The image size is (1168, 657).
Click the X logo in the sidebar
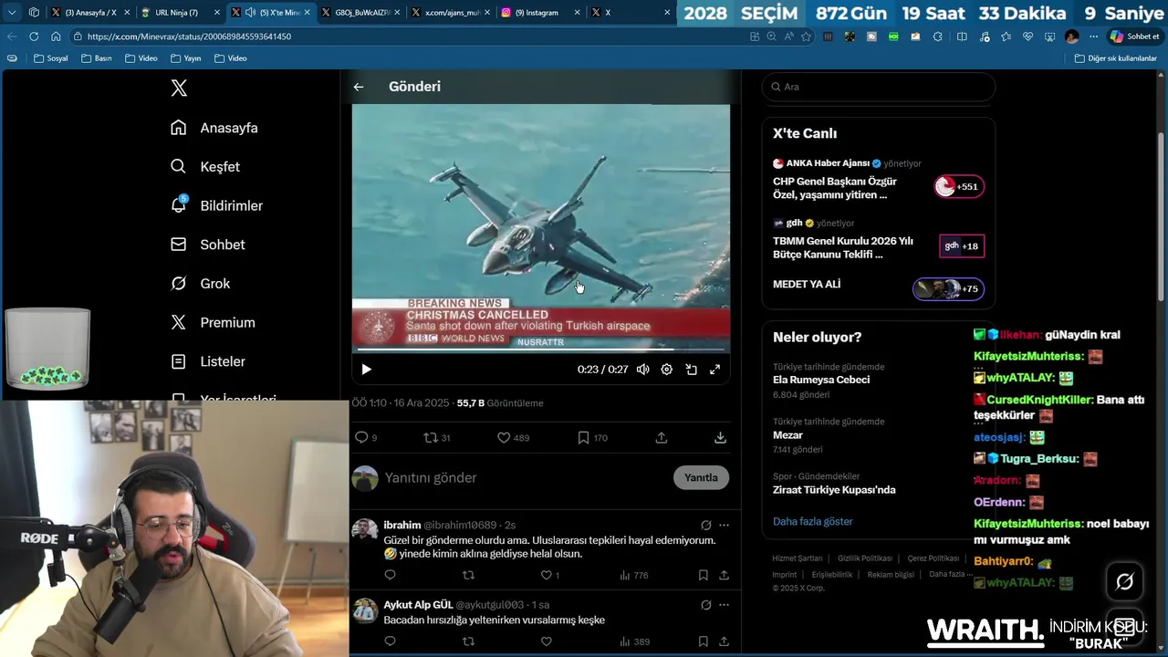(x=179, y=88)
